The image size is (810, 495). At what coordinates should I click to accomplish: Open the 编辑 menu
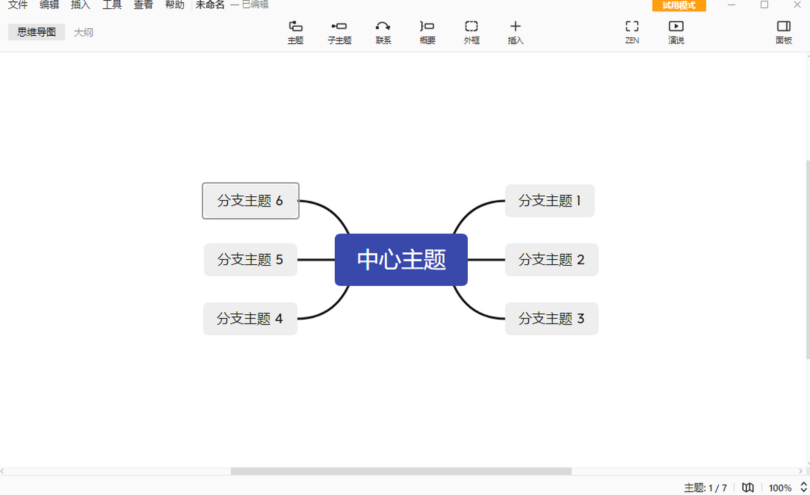pos(49,5)
